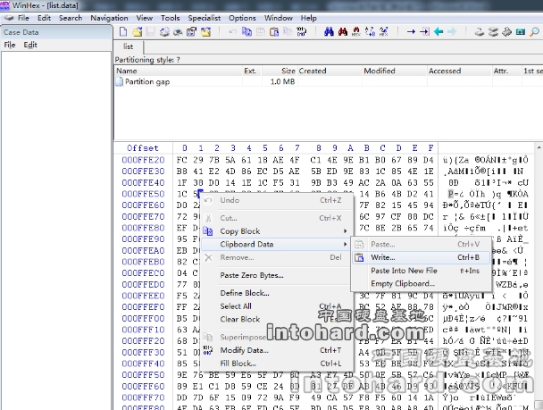
Task: Sort by the Accessed column header
Action: pos(459,71)
